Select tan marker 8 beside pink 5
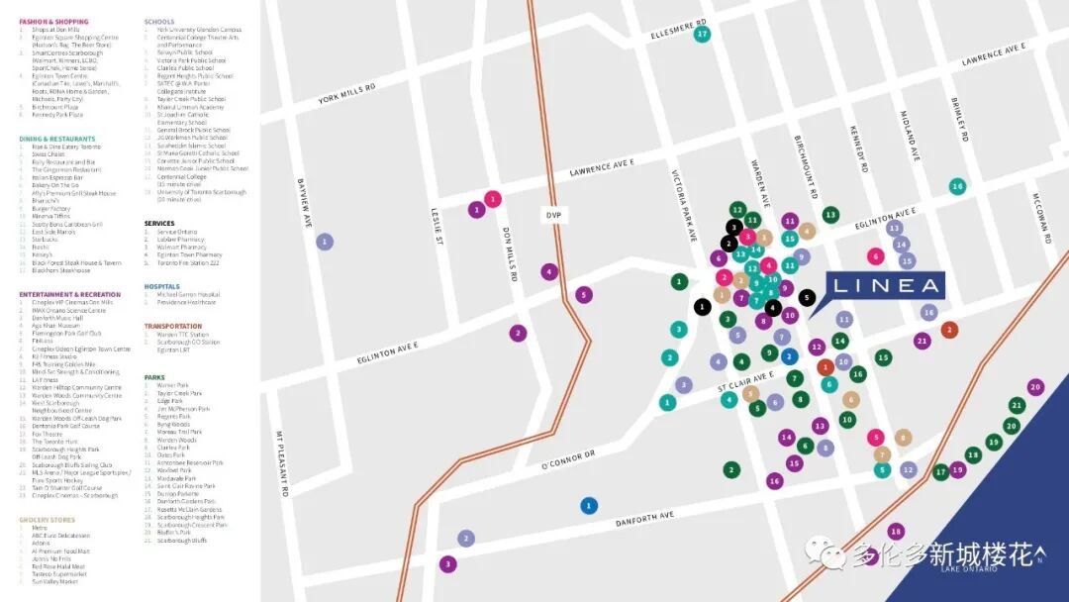This screenshot has height=602, width=1069. coord(903,438)
